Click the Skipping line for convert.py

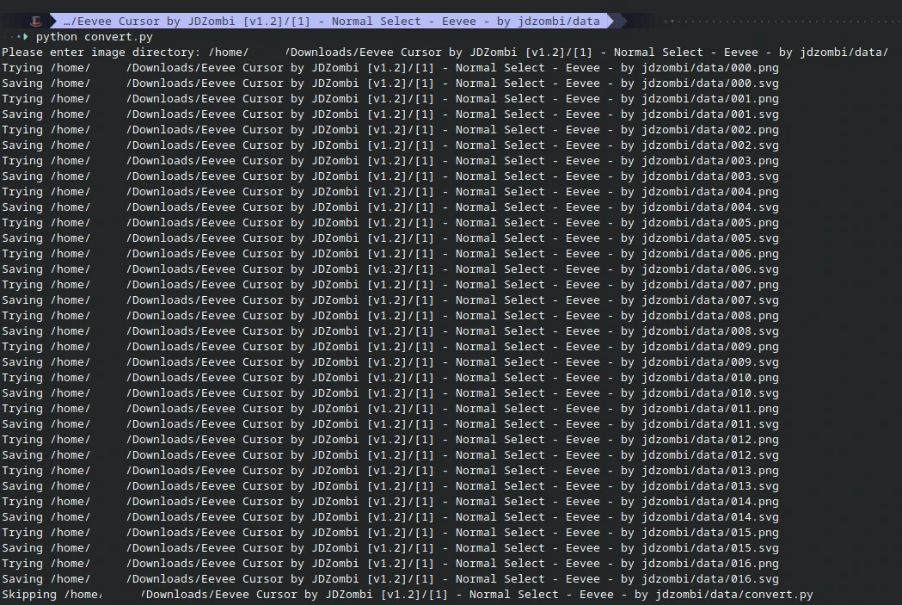(408, 596)
